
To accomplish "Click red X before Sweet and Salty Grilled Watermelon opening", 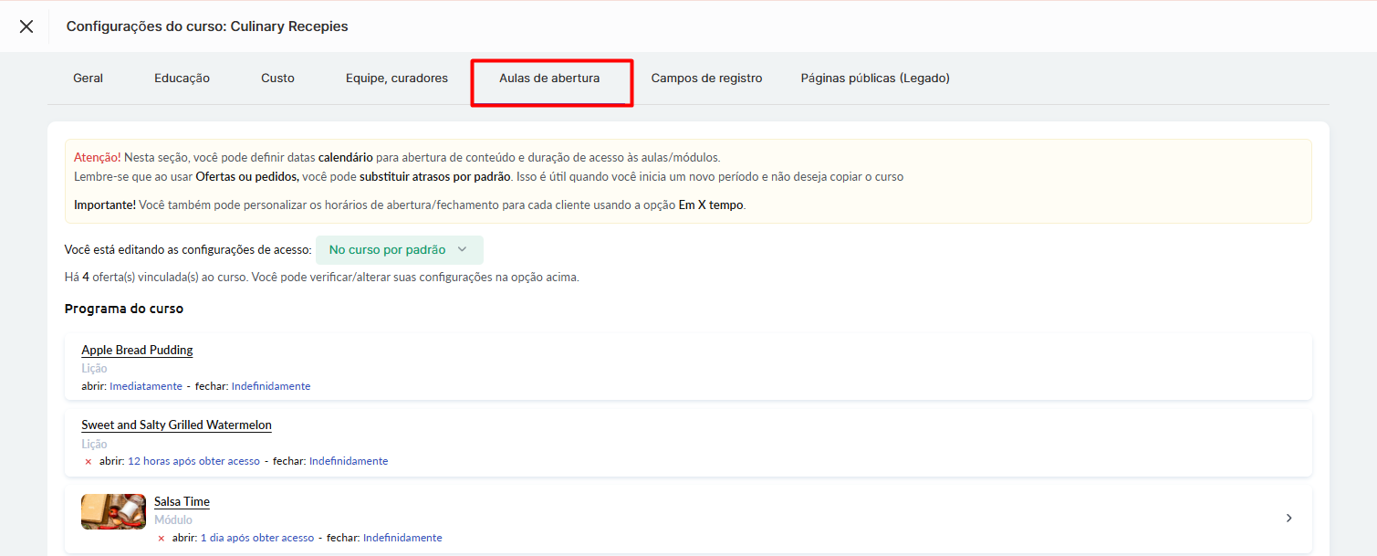I will click(89, 462).
